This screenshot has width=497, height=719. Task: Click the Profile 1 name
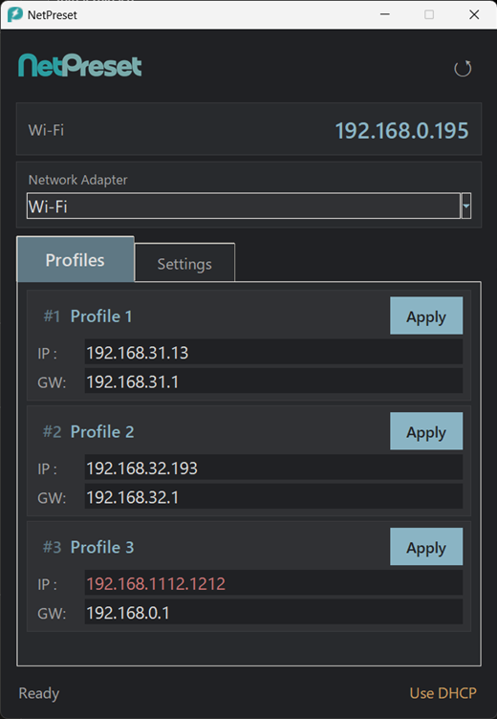(x=101, y=316)
